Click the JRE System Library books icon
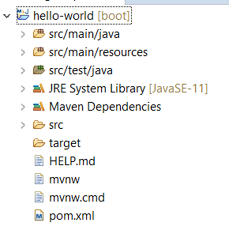Viewport: 229px width, 234px height. [39, 88]
